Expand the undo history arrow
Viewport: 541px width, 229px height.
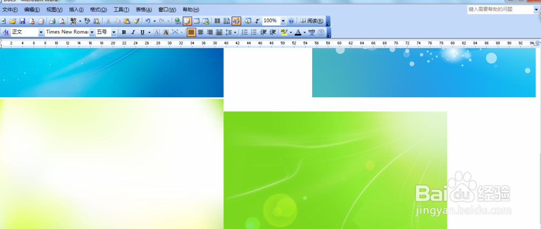(x=154, y=22)
